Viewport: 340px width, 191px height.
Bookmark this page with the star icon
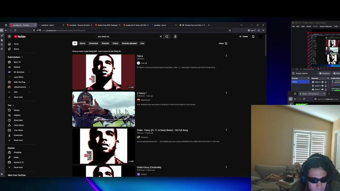pos(230,31)
